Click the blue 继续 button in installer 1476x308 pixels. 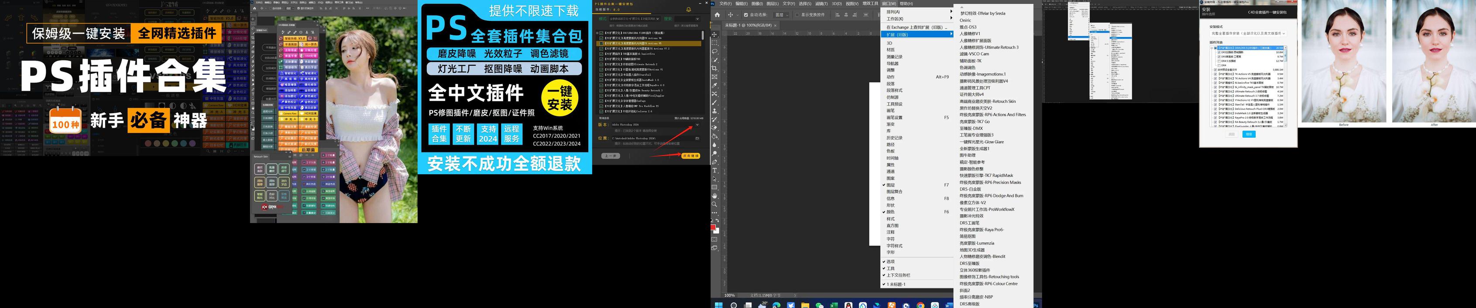(x=1249, y=134)
